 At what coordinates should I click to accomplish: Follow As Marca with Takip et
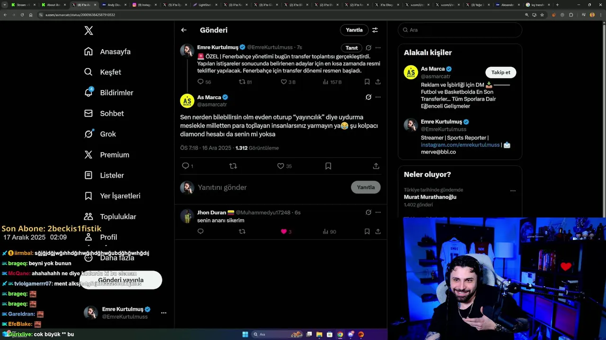[x=500, y=72]
